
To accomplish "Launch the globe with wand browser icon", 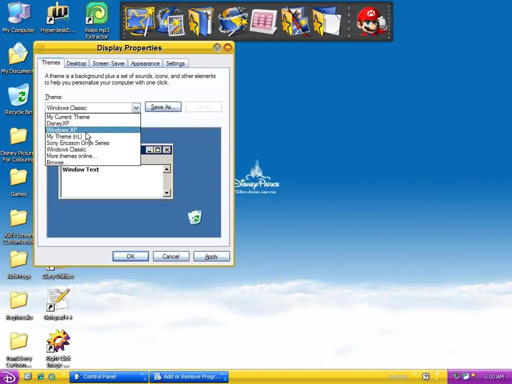I will click(232, 22).
